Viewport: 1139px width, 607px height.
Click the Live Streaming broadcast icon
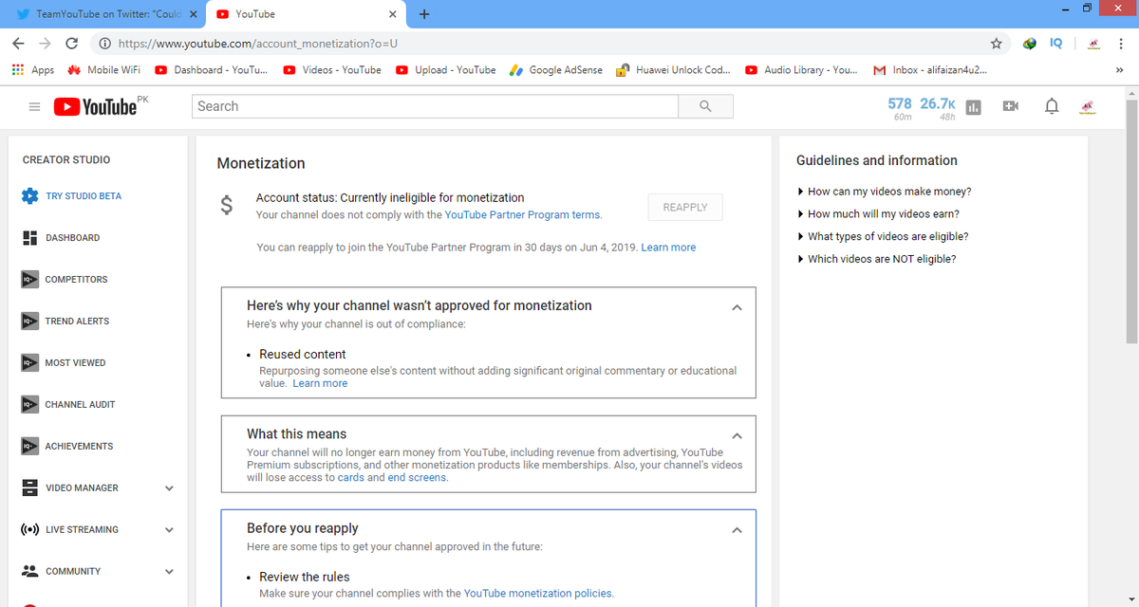[x=29, y=530]
